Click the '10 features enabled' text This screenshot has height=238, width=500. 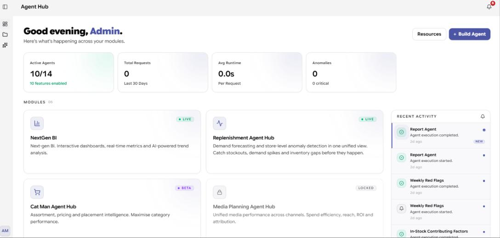[48, 83]
